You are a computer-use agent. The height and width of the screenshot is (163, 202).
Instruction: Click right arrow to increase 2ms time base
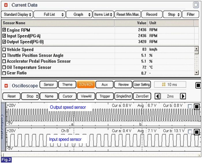183,96
